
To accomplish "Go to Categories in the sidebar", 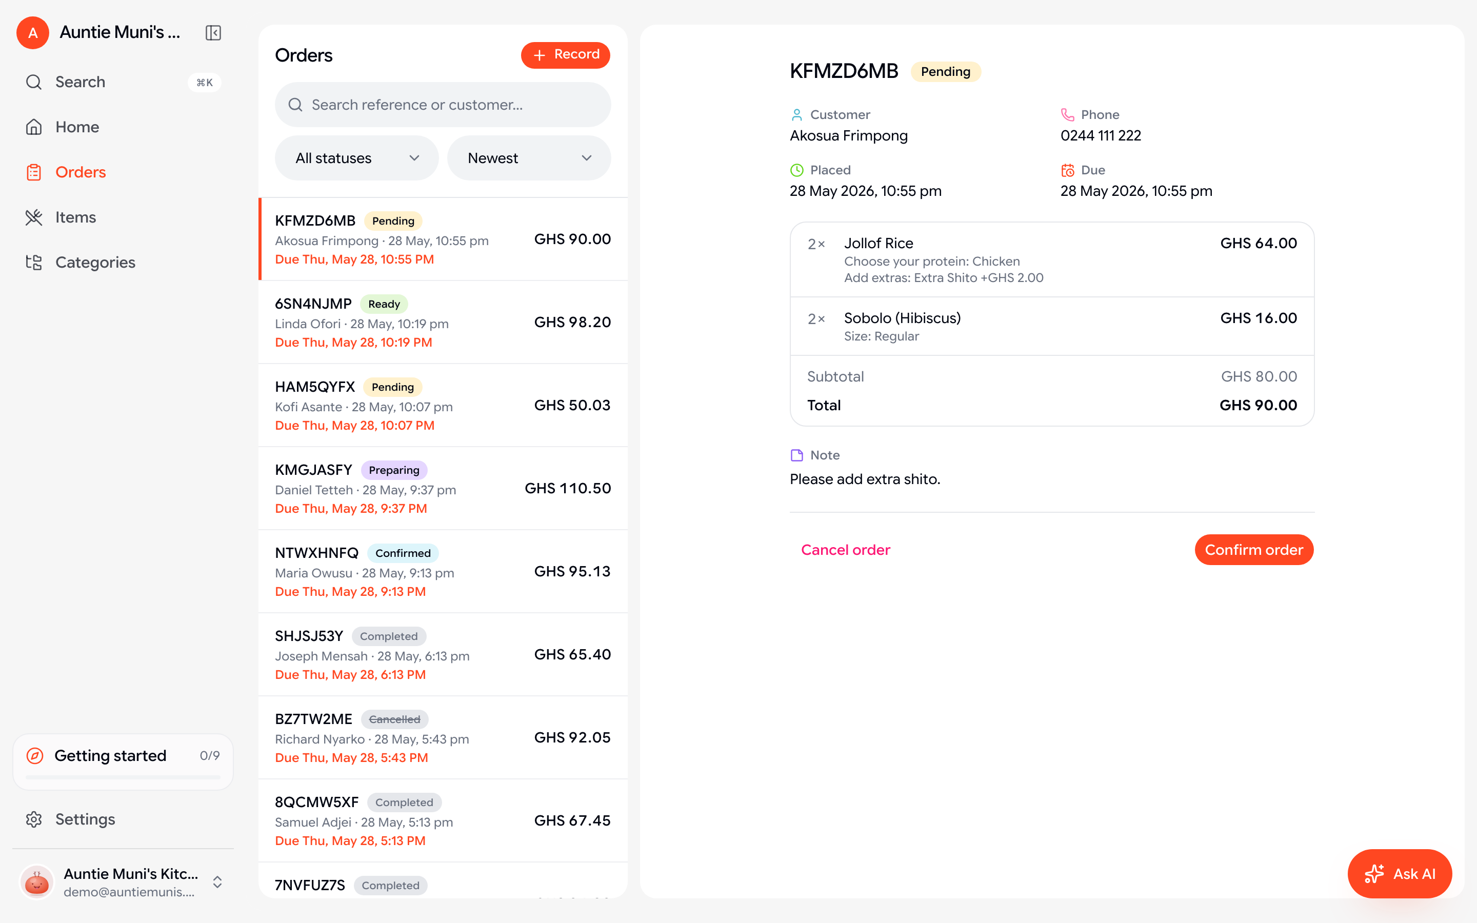I will (x=123, y=263).
